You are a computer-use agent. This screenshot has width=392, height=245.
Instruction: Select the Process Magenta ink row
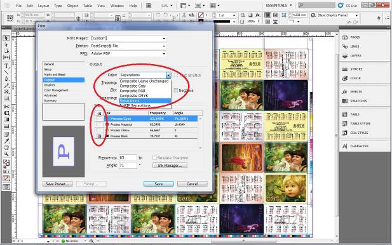coord(151,124)
